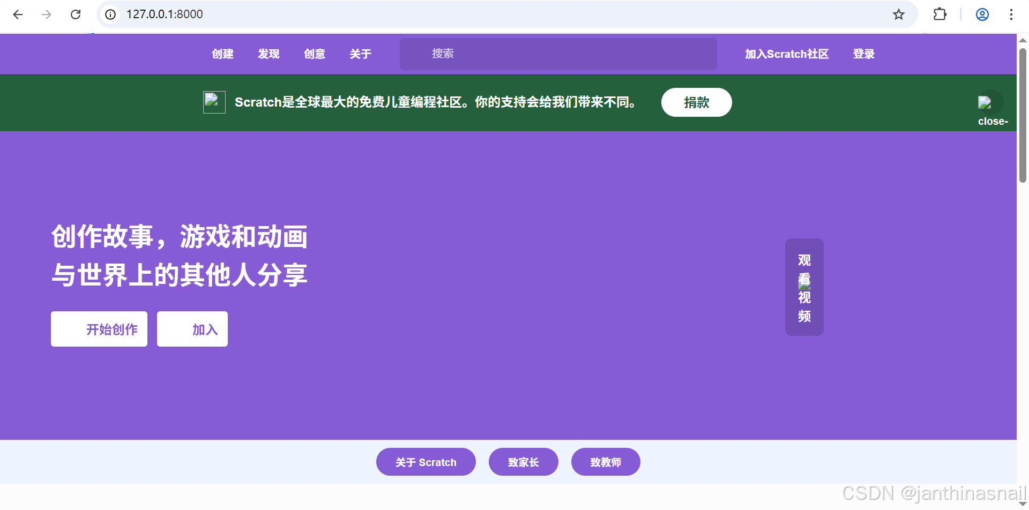Screen dimensions: 1029x510
Task: Click the text 与世界上的其他人分享
Action: point(179,275)
